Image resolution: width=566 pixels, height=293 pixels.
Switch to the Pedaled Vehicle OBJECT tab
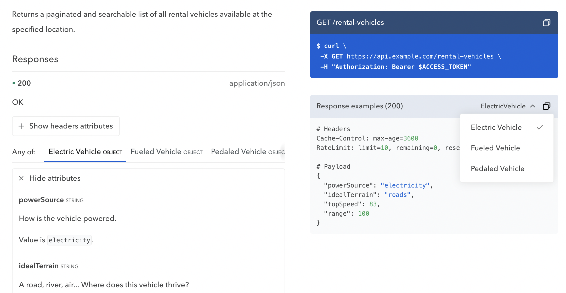pos(247,151)
